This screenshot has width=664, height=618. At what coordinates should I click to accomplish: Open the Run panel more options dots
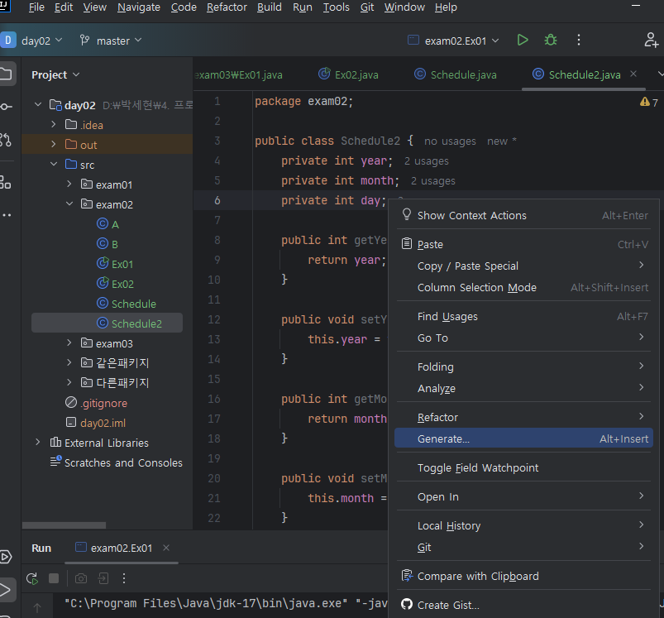[x=124, y=578]
